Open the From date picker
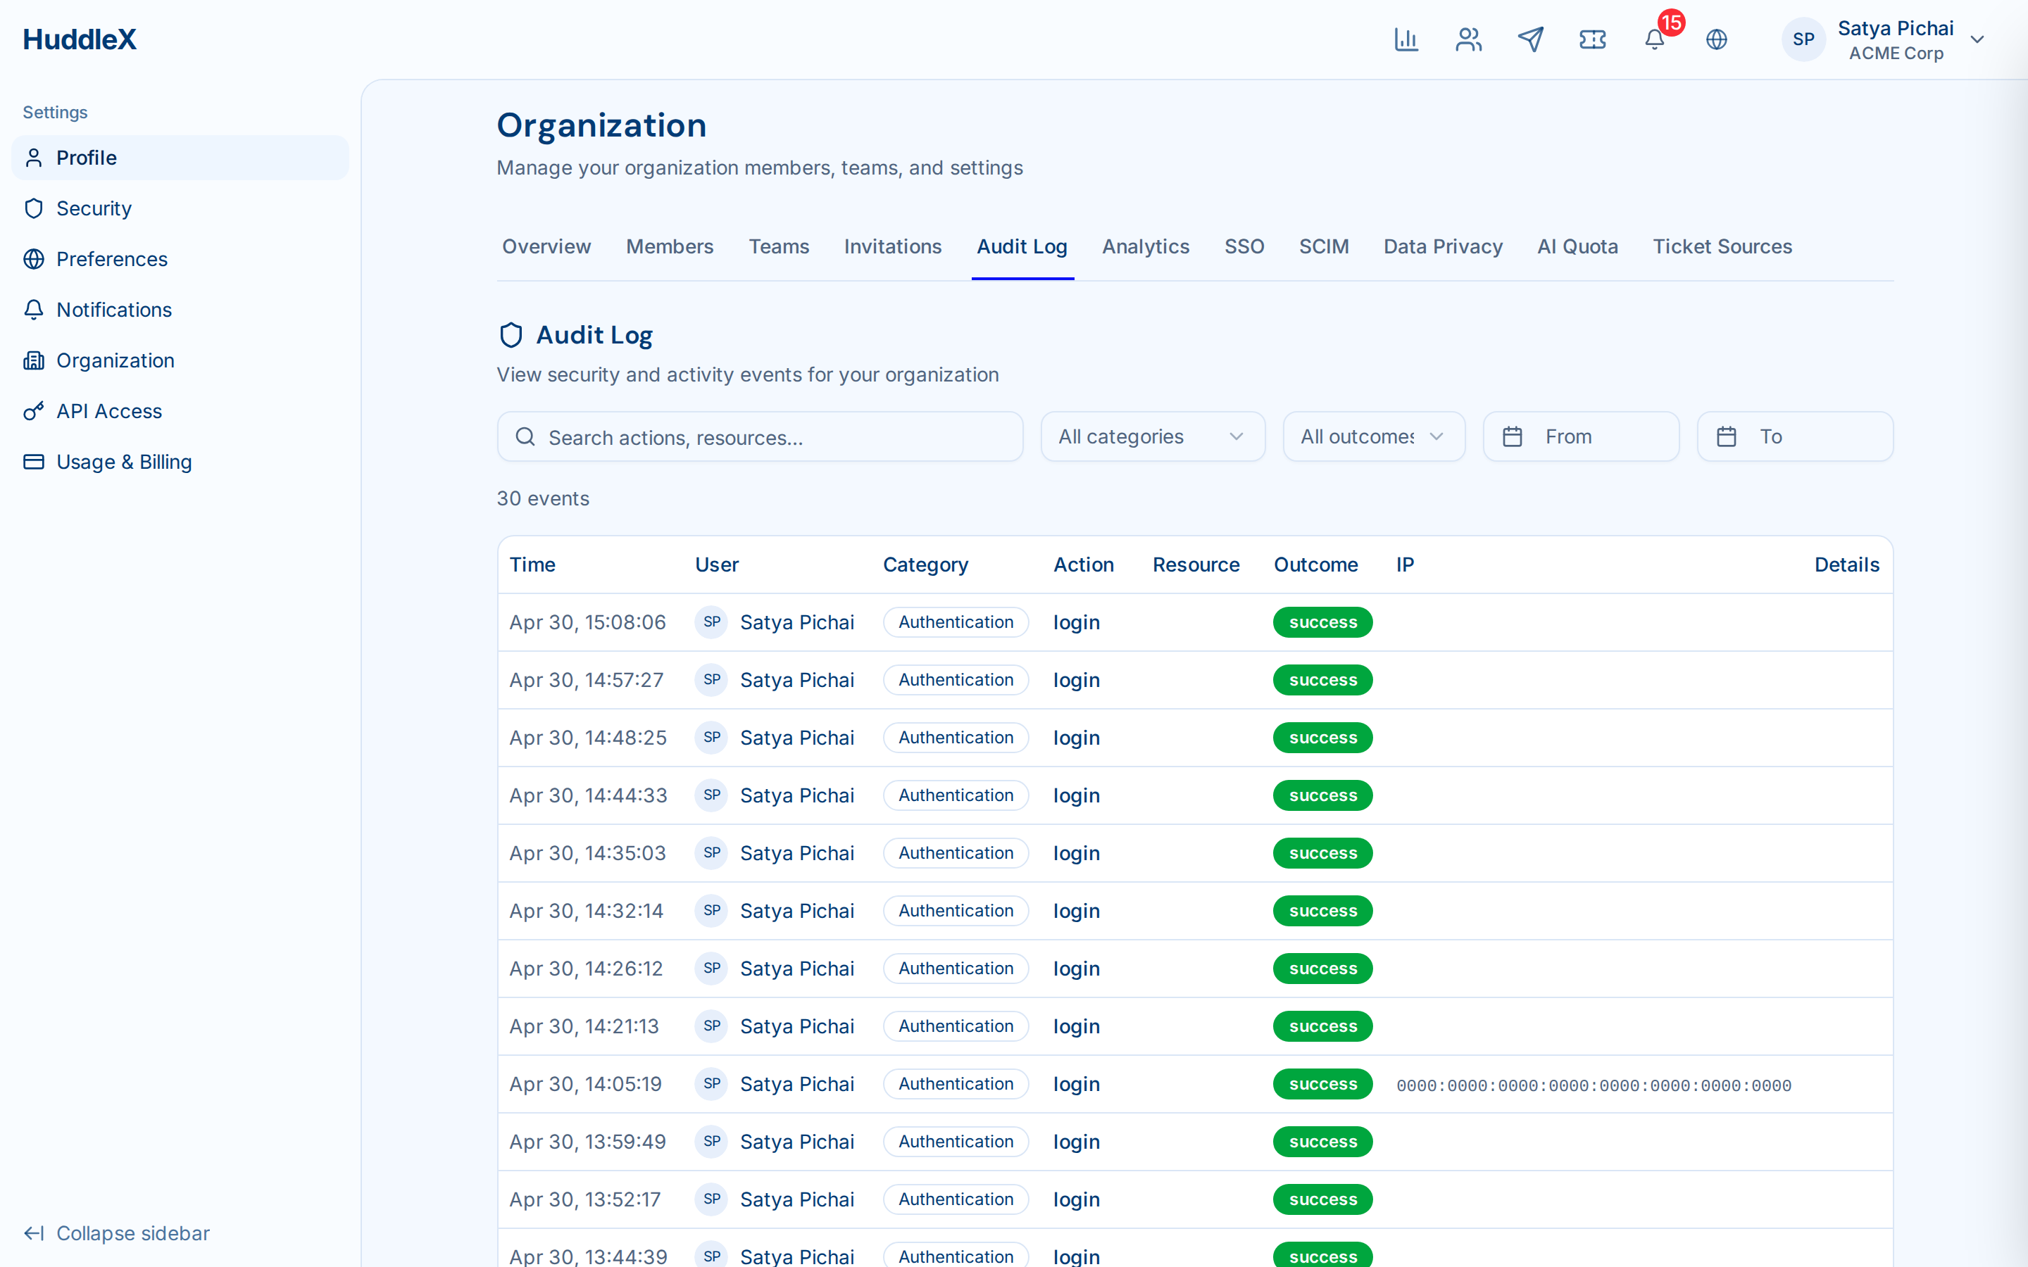 (1580, 436)
